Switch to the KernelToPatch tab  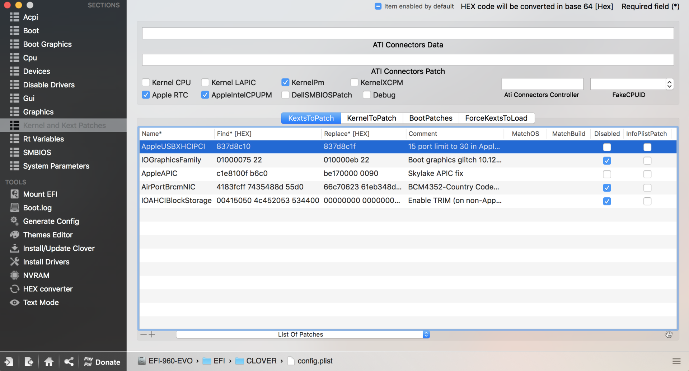(x=371, y=118)
